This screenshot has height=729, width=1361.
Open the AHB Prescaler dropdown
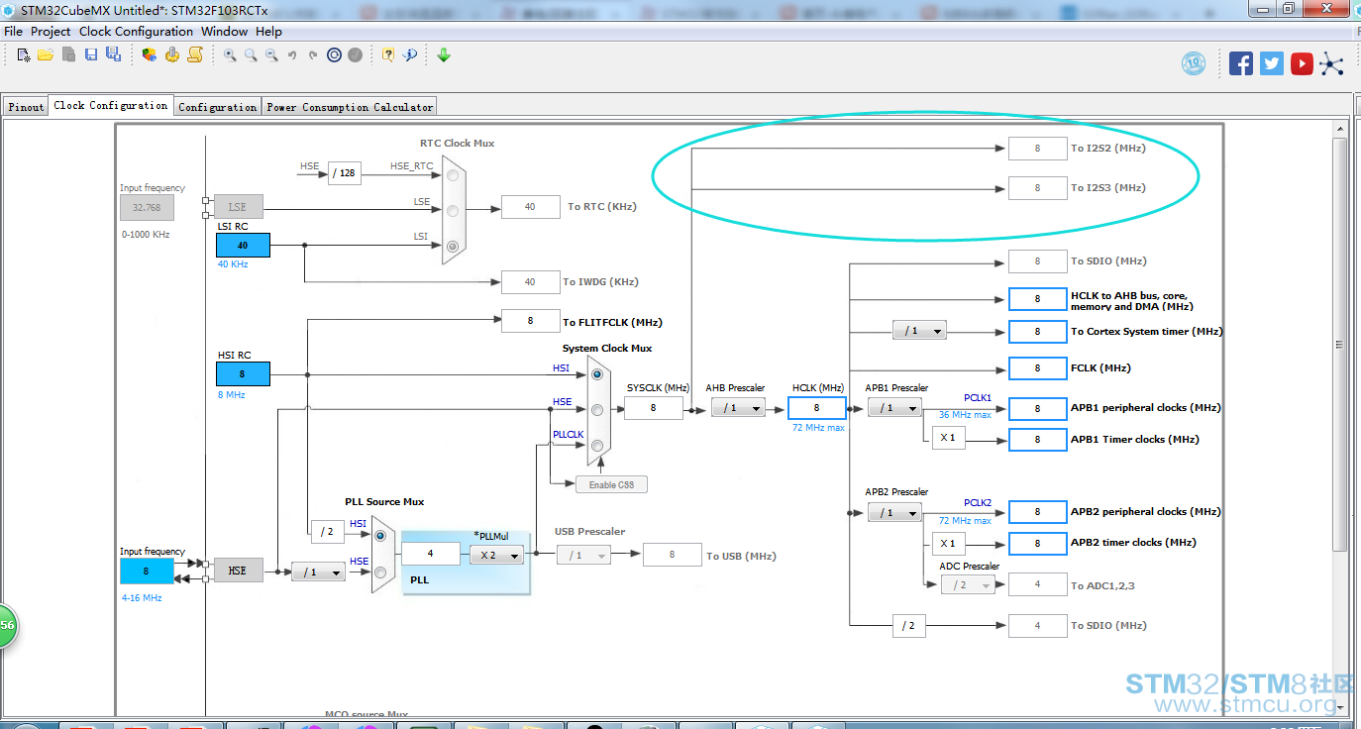point(738,407)
